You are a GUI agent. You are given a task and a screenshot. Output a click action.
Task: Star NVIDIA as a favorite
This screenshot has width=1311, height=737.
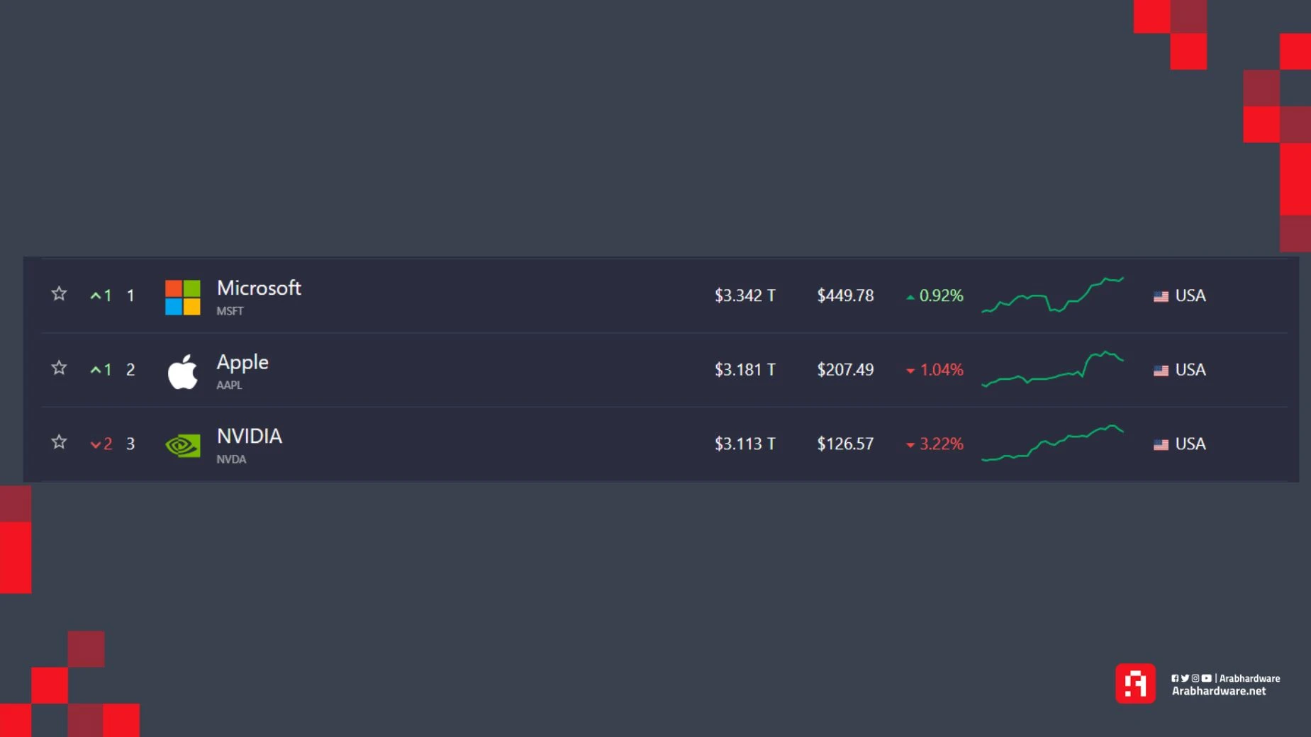pyautogui.click(x=59, y=442)
